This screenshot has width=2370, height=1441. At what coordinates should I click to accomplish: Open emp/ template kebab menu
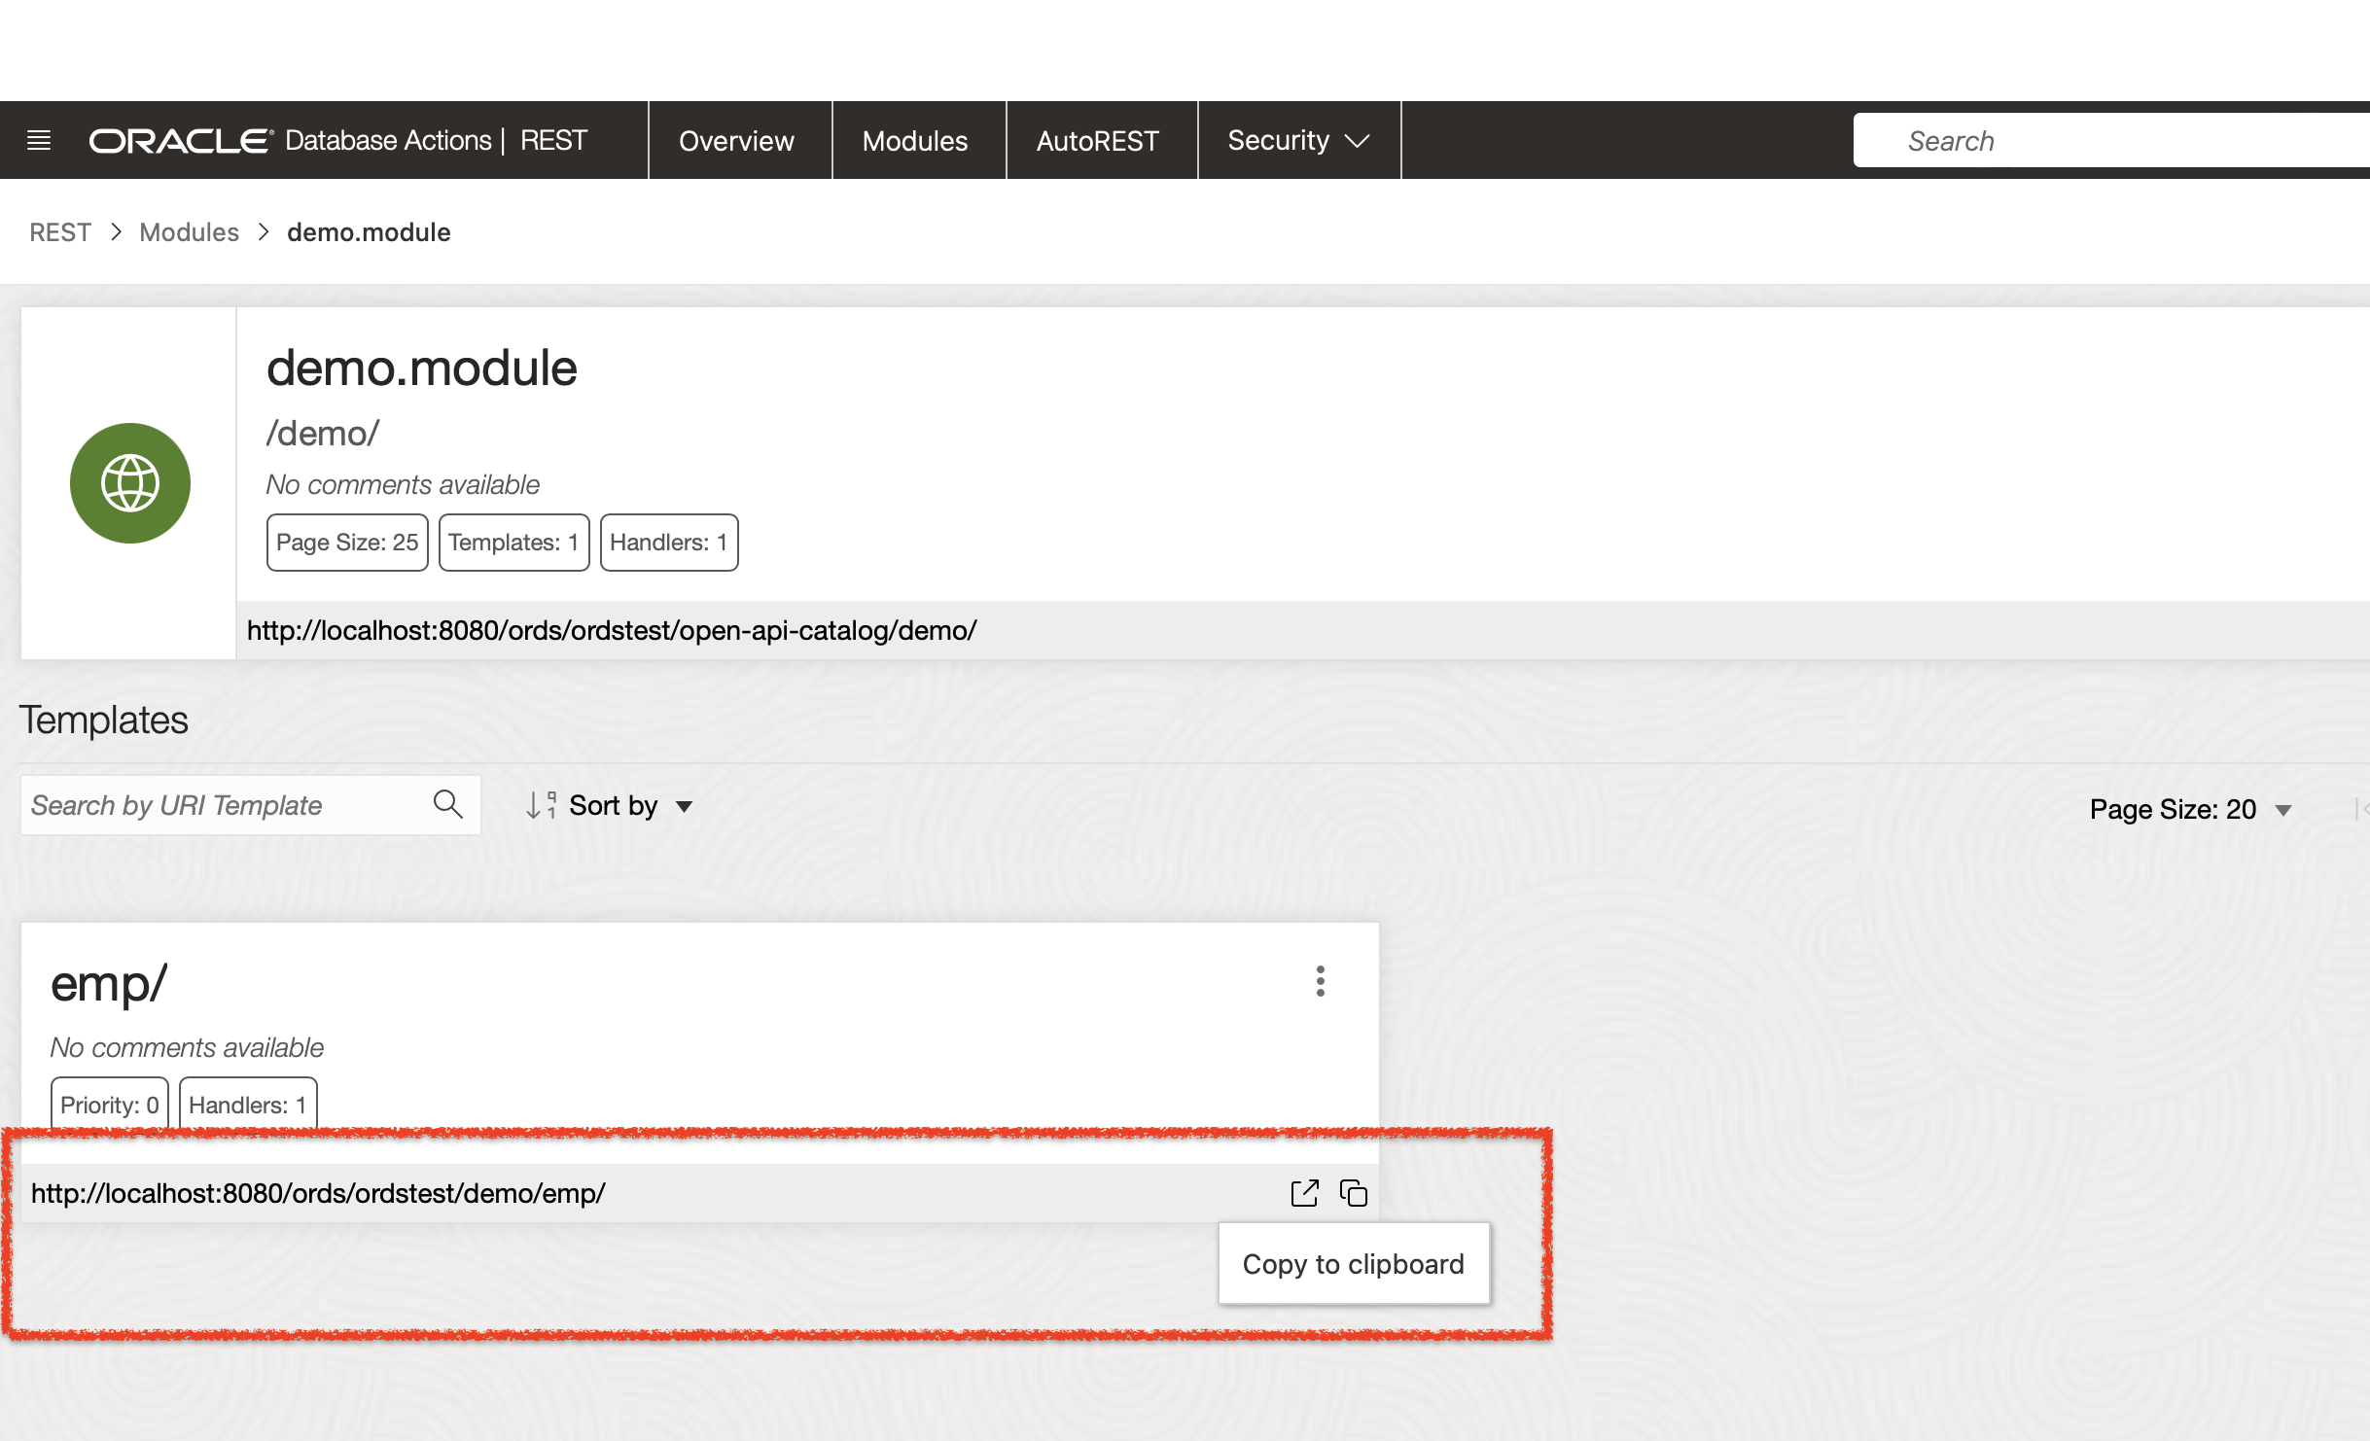point(1320,981)
